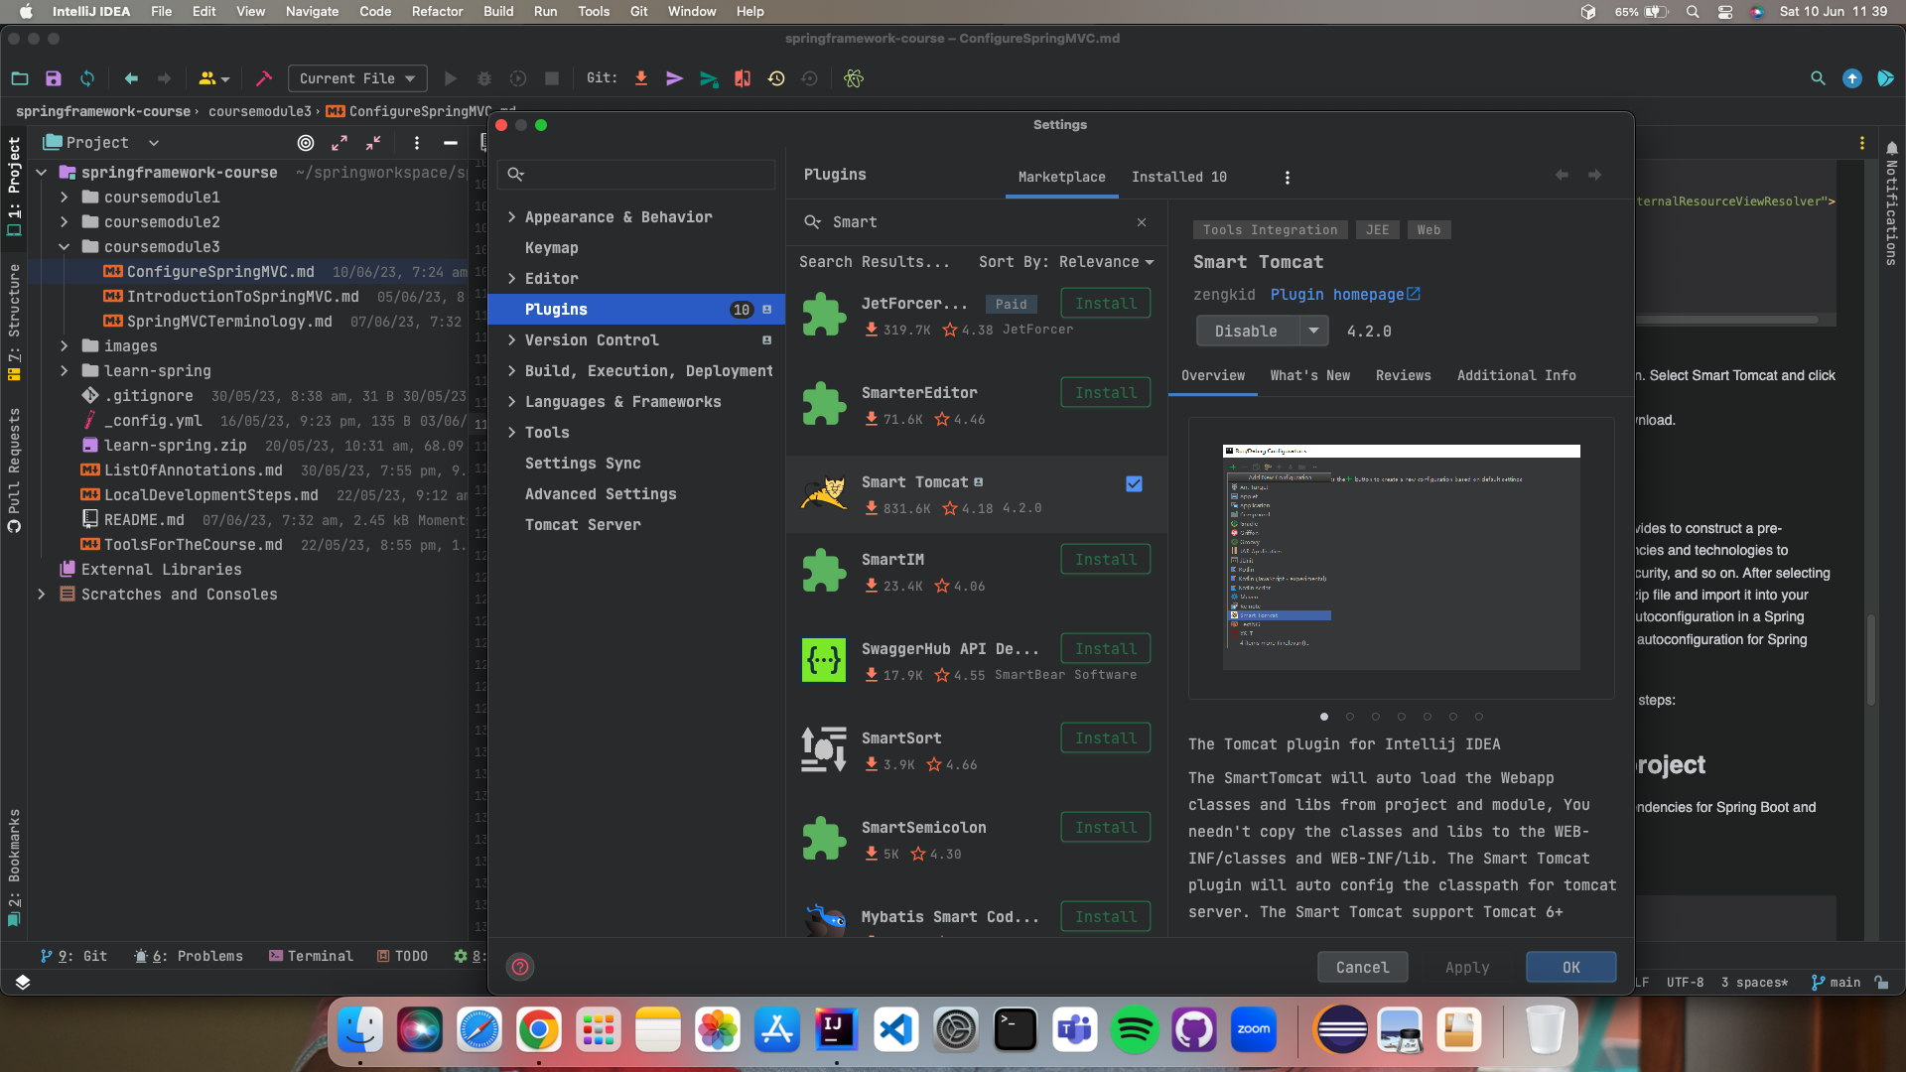Click the Disable plugin button
This screenshot has height=1072, width=1906.
tap(1247, 332)
